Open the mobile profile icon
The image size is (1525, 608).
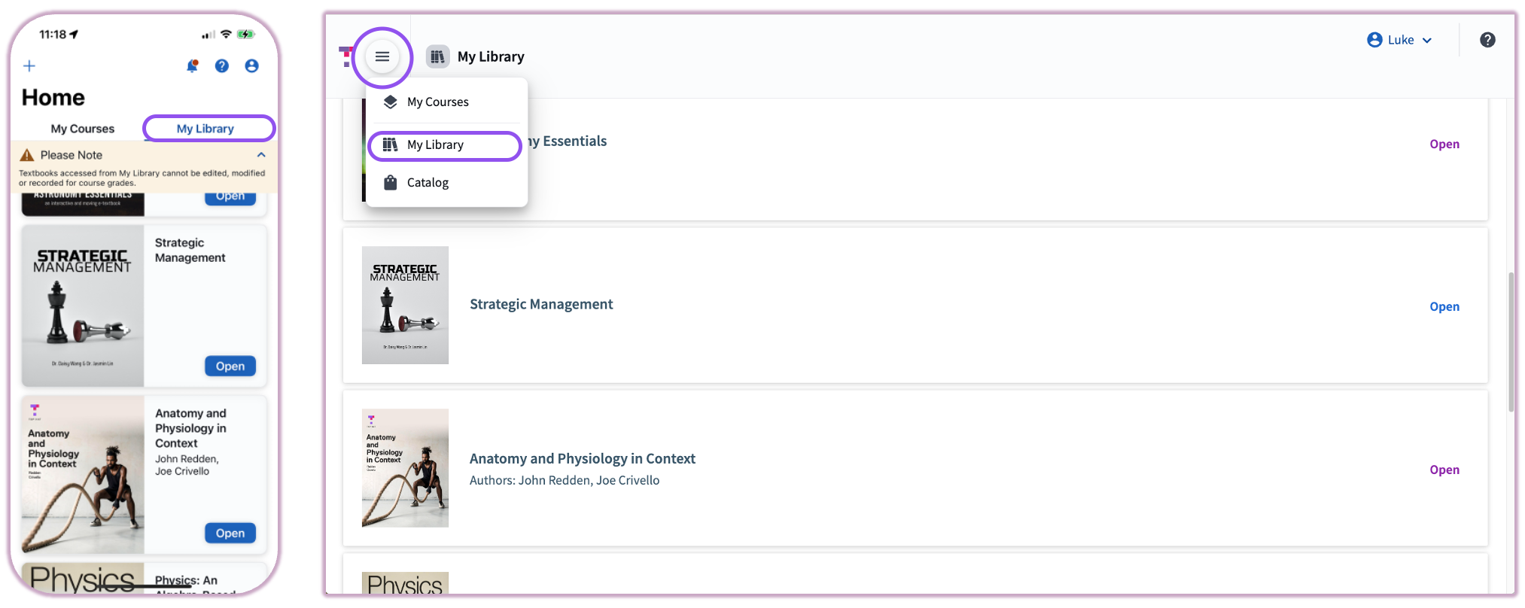(x=251, y=65)
